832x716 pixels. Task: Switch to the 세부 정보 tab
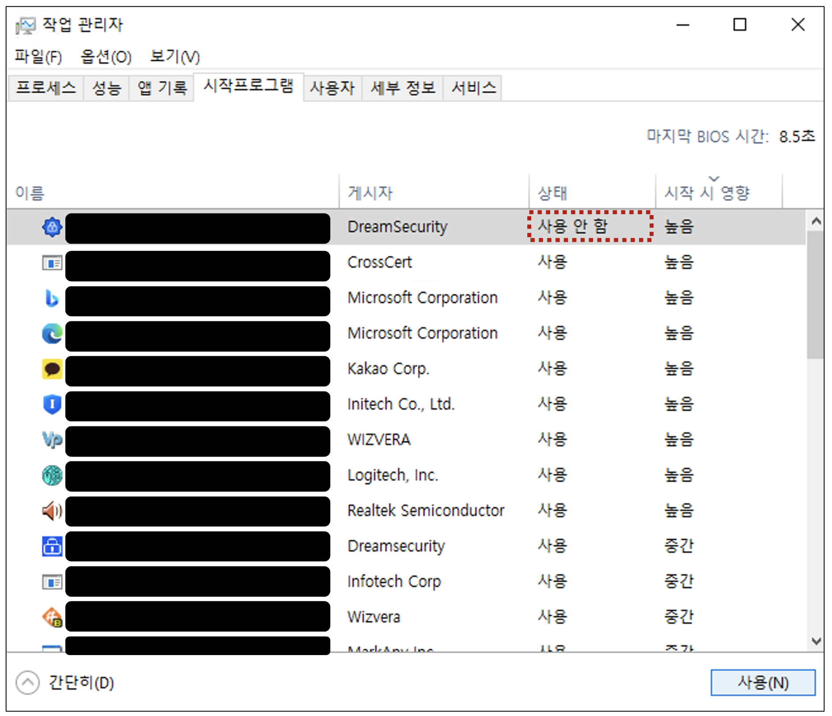point(403,88)
